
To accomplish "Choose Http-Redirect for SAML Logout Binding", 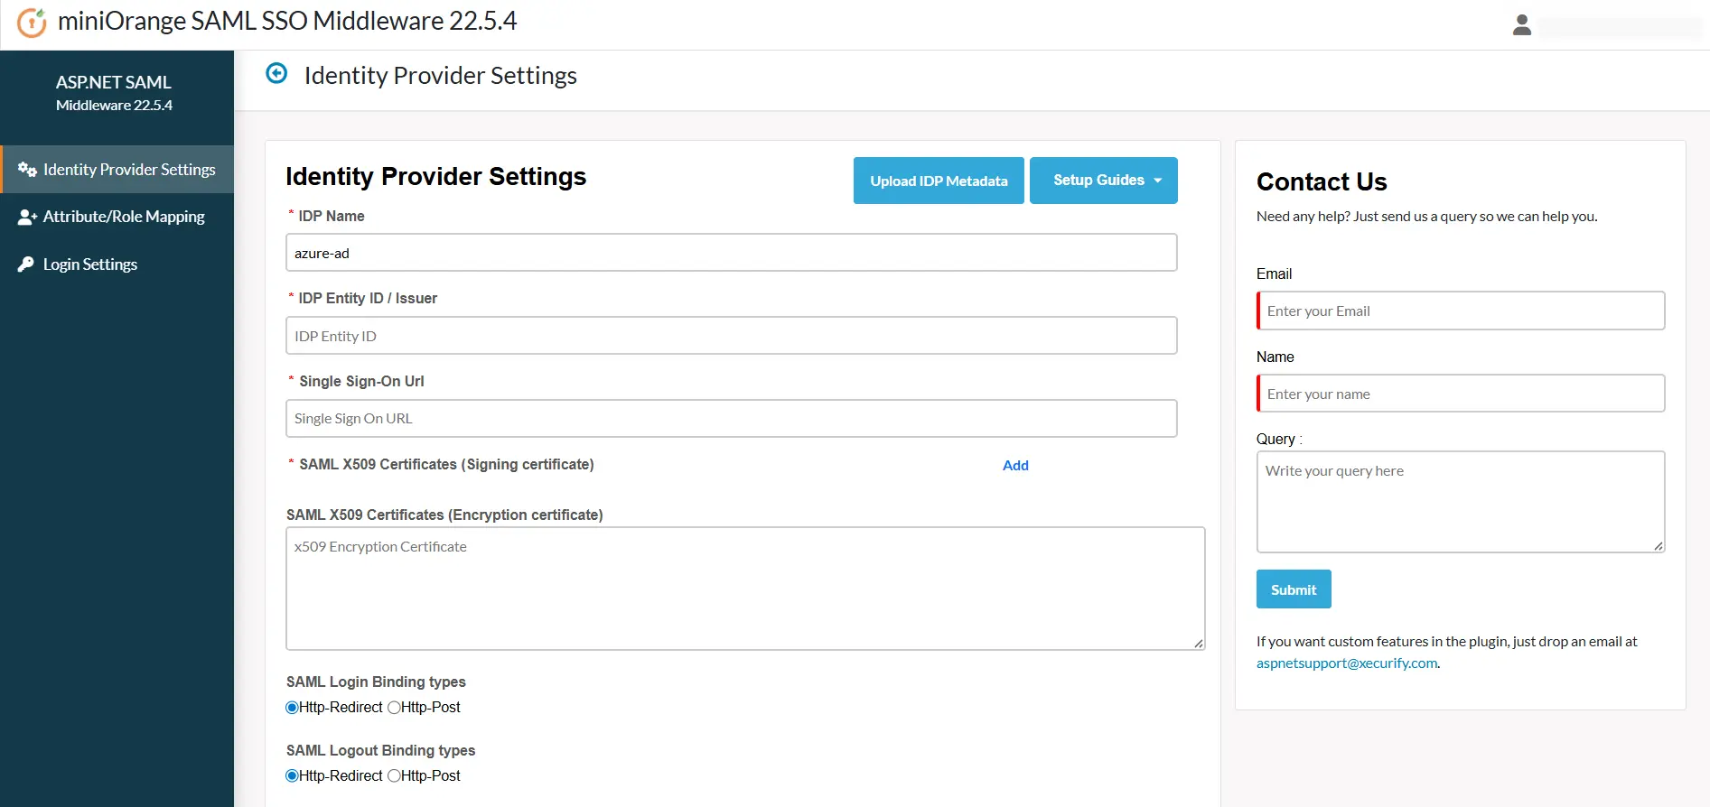I will [x=293, y=776].
